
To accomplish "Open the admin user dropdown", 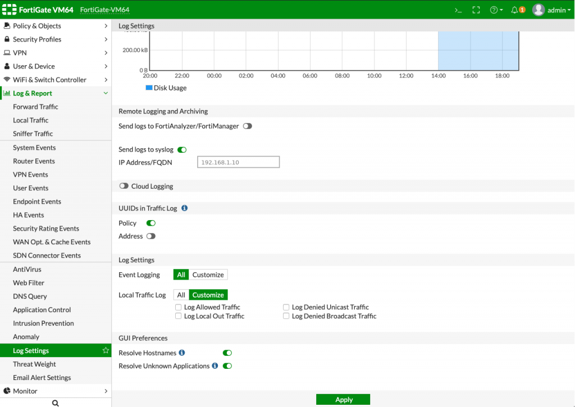I will 551,10.
